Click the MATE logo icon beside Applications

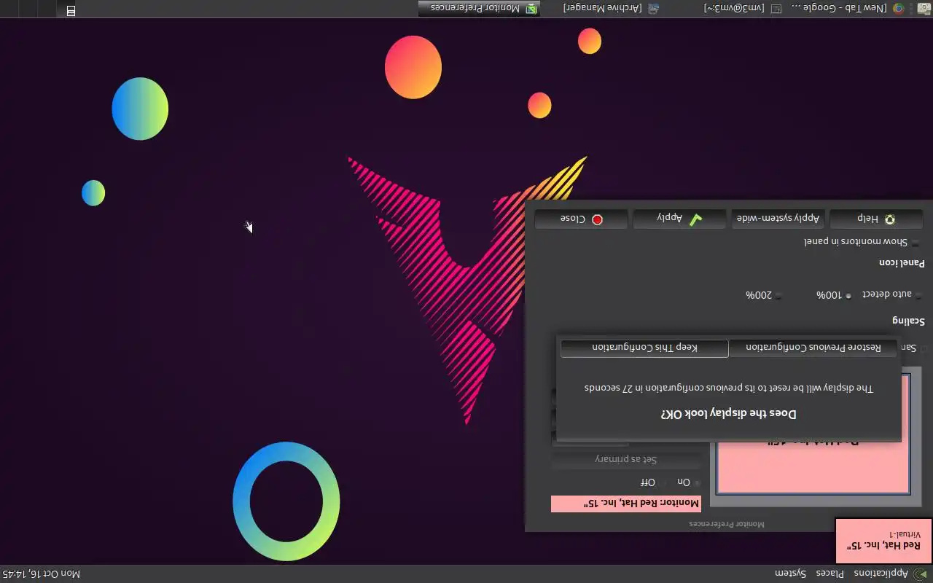coord(919,574)
